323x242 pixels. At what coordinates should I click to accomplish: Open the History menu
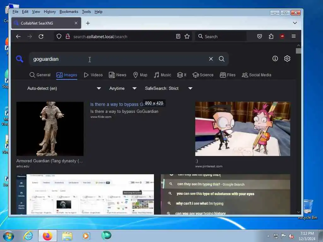pyautogui.click(x=50, y=12)
